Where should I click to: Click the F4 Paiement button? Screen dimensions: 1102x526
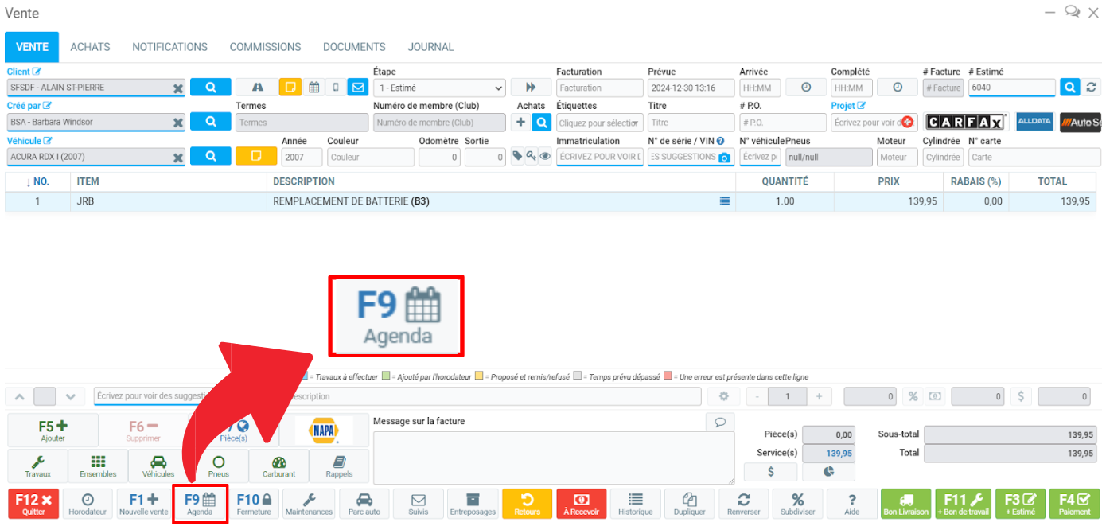pos(1074,504)
